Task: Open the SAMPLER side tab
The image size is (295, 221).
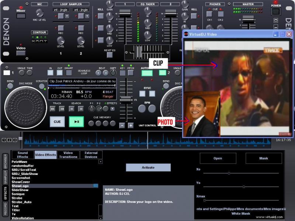Action: [x=5, y=177]
